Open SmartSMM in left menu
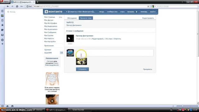The image size is (199, 112). (48, 53)
